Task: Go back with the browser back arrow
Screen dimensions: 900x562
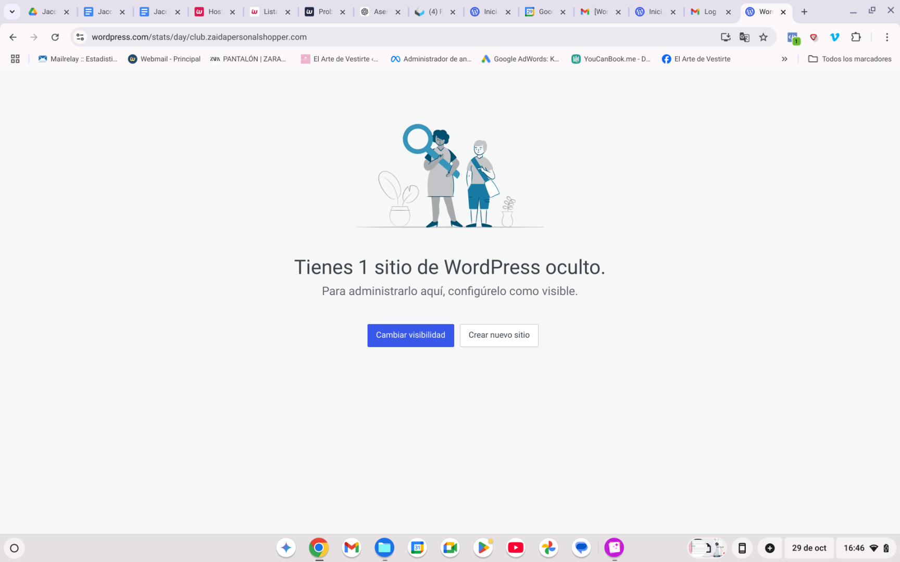Action: coord(13,37)
